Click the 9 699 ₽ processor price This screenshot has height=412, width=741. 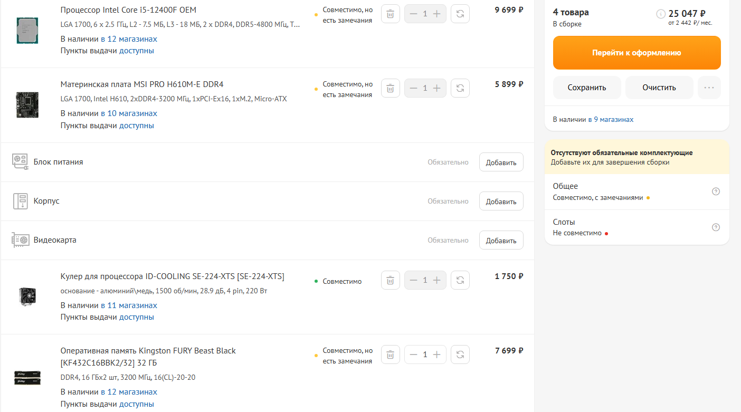pos(509,10)
